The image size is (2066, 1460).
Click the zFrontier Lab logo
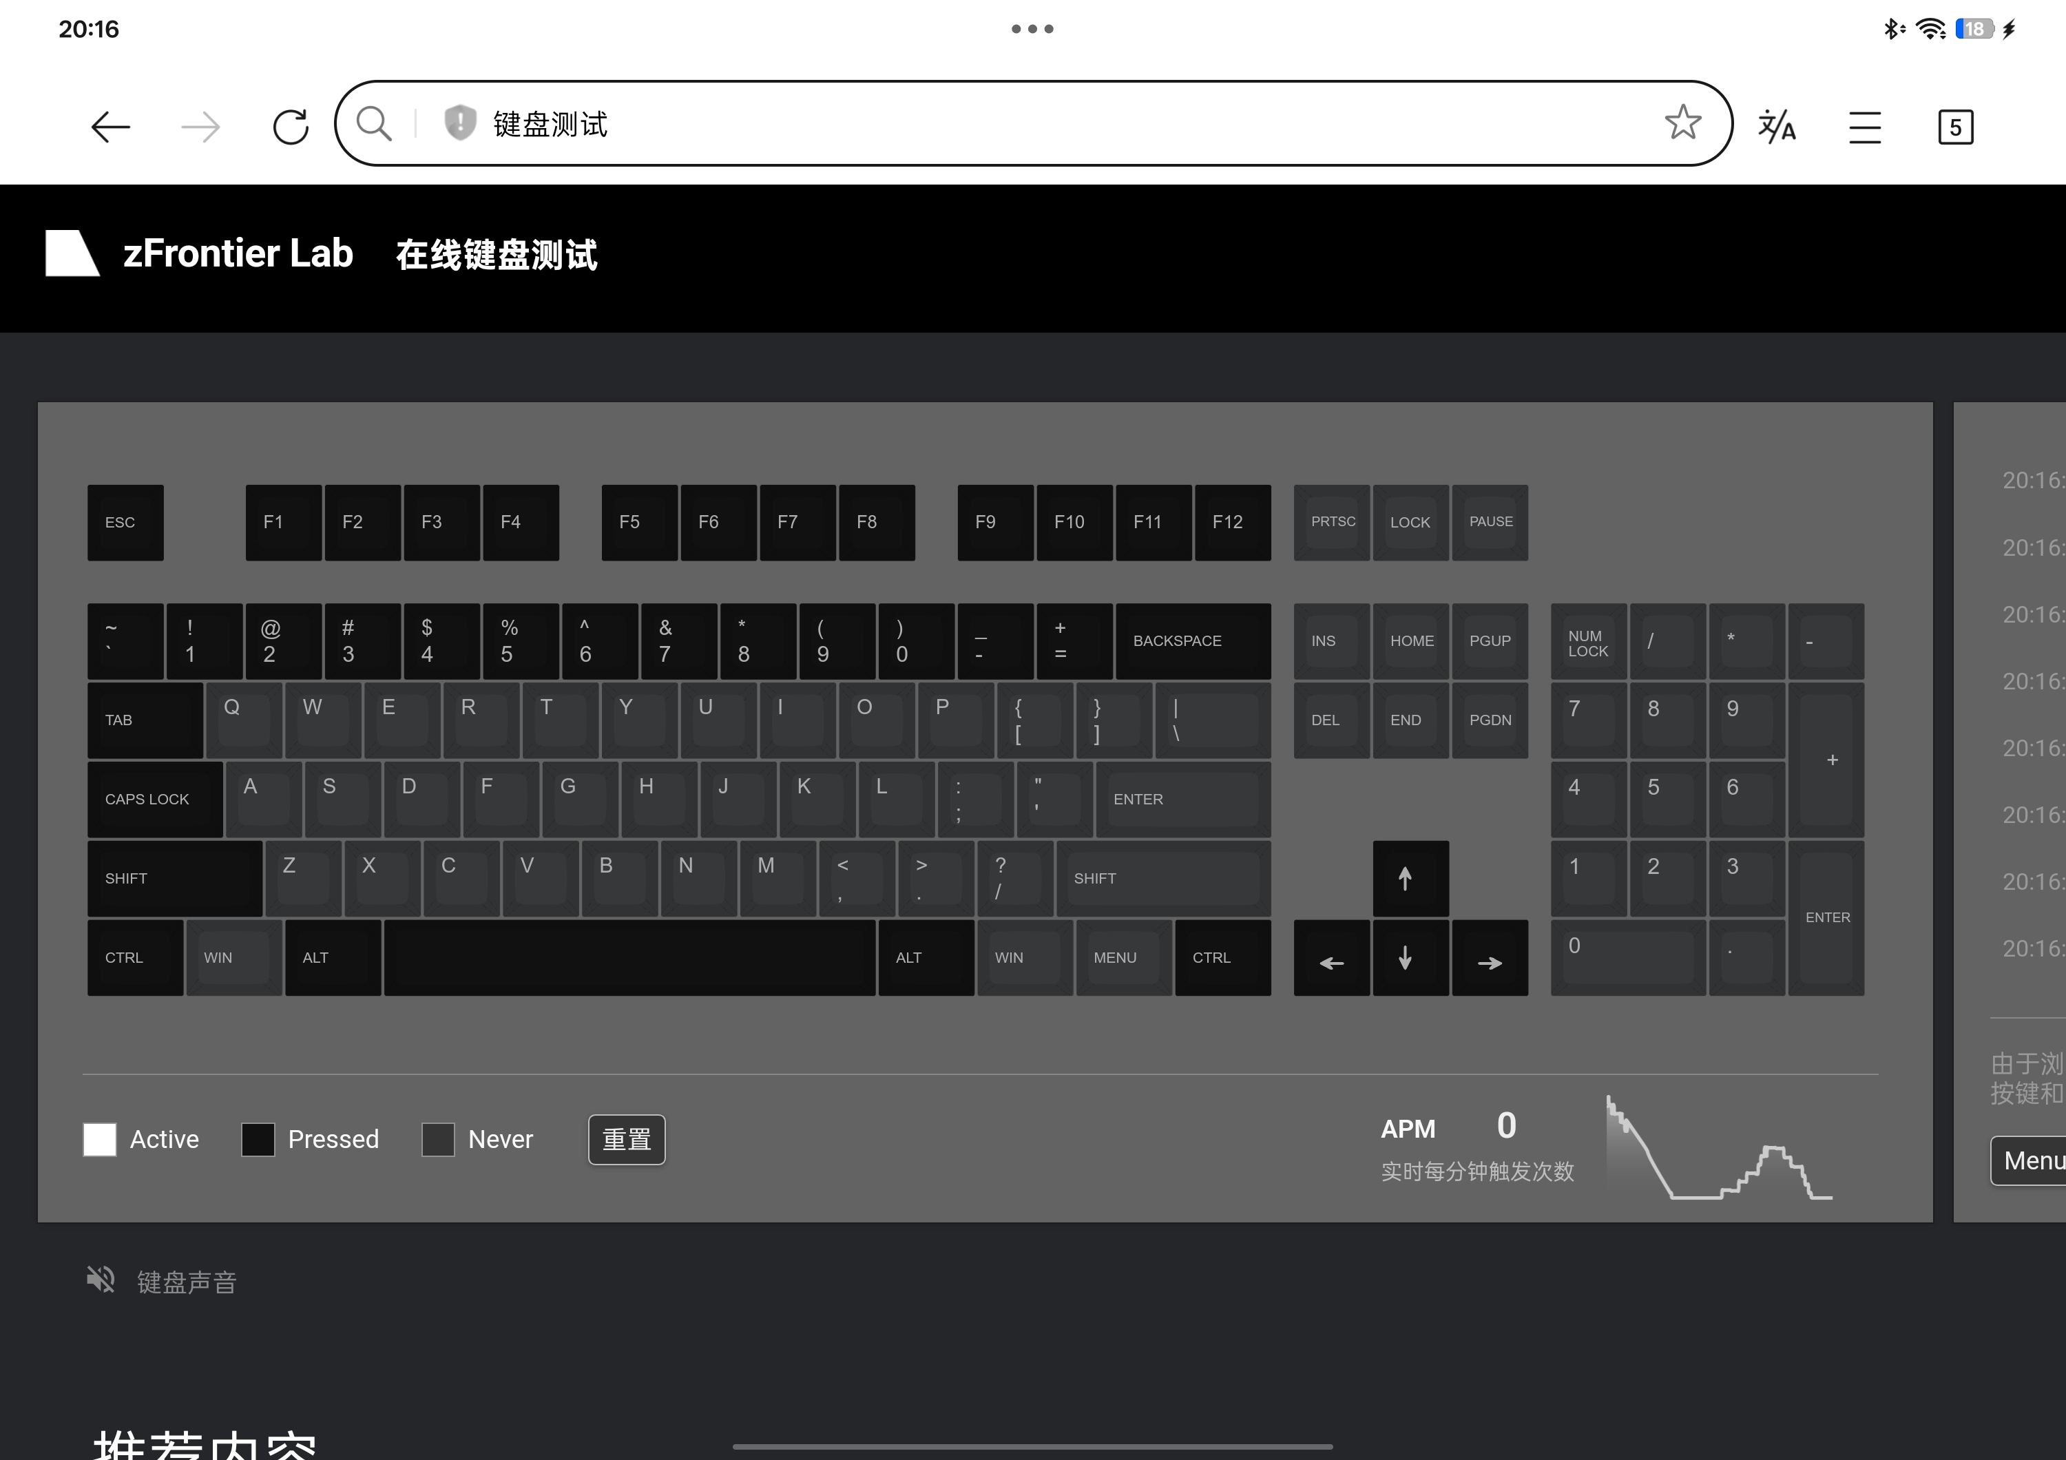73,253
